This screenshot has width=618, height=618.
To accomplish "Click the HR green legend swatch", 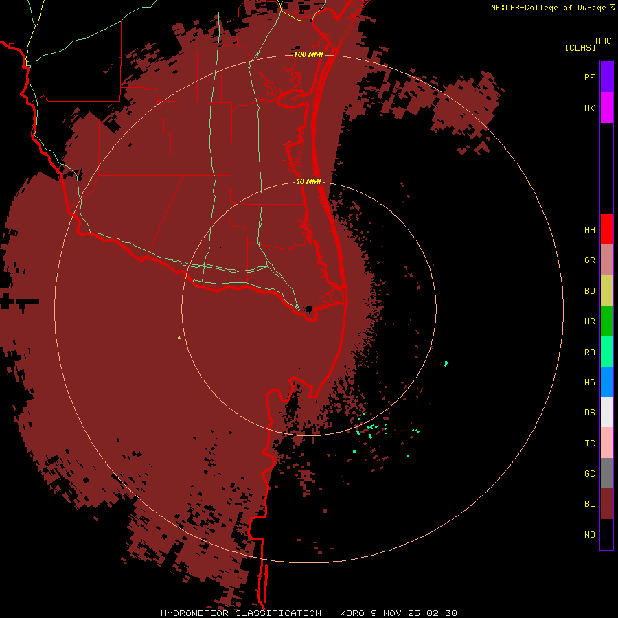I will 606,321.
